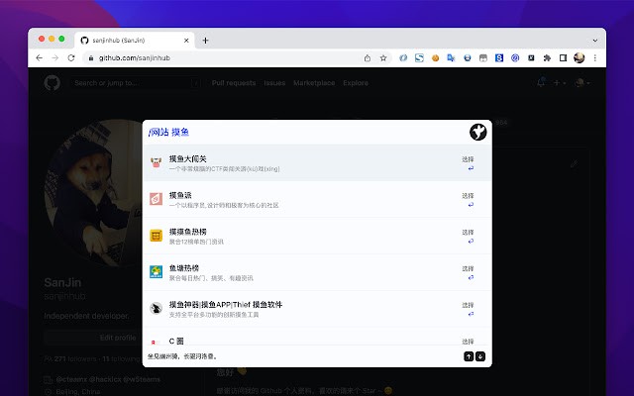
Task: Select the 摸鱼派 result
Action: click(x=317, y=199)
